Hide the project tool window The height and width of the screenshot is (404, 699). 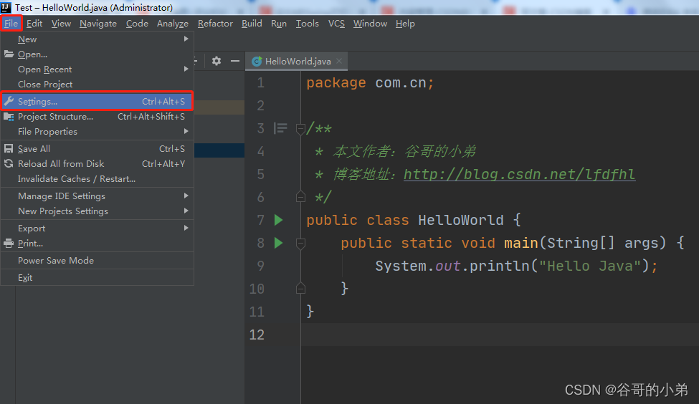[x=235, y=61]
